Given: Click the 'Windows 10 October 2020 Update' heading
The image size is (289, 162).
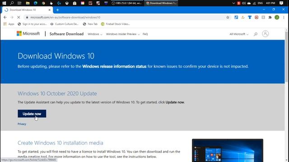Looking at the screenshot, I should pyautogui.click(x=57, y=94).
